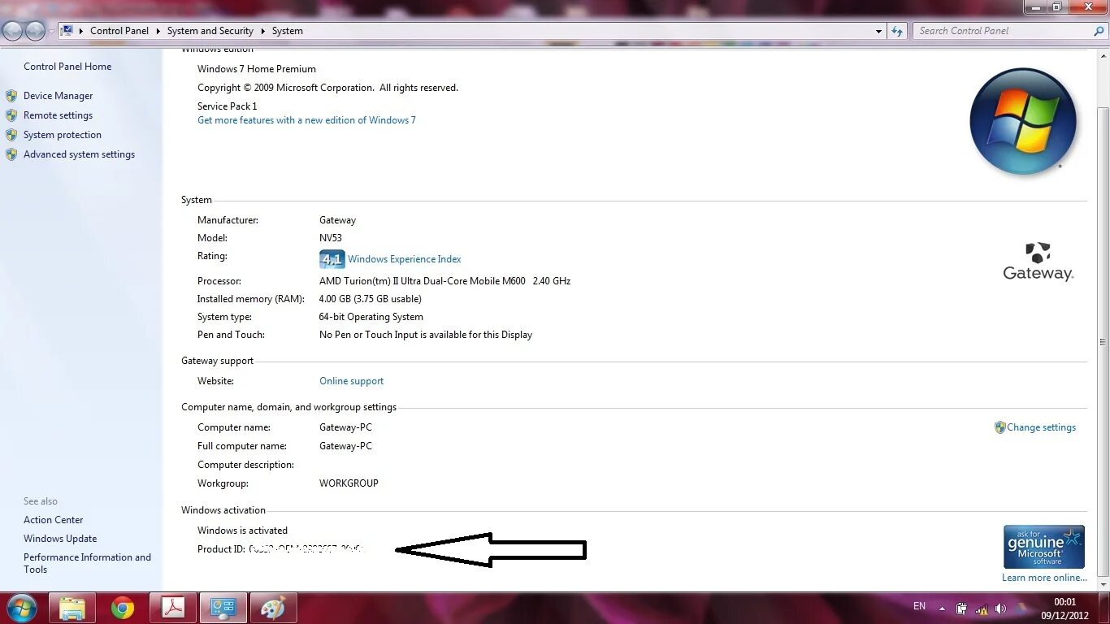1110x624 pixels.
Task: Click the Forward navigation arrow button
Action: click(x=35, y=31)
